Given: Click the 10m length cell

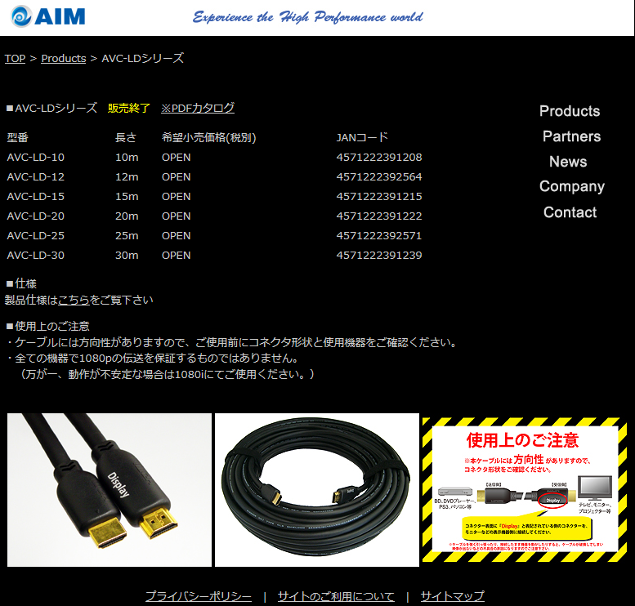Looking at the screenshot, I should coord(127,157).
